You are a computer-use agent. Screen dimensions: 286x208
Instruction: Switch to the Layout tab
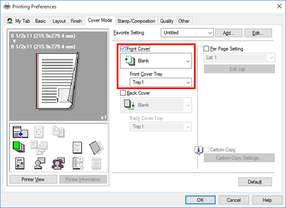point(59,21)
